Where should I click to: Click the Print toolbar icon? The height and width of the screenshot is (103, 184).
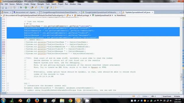6,8
